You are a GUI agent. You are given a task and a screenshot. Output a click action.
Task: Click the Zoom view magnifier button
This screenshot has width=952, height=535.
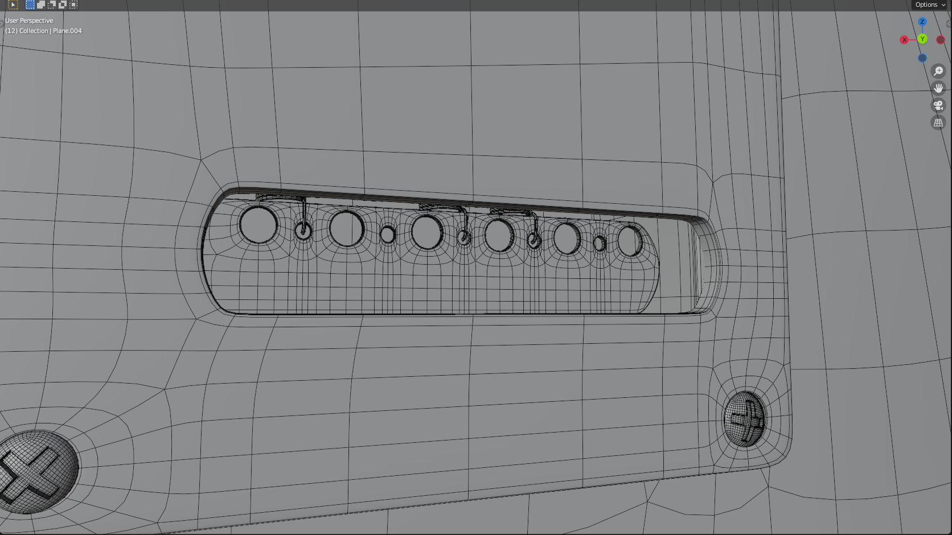[938, 71]
